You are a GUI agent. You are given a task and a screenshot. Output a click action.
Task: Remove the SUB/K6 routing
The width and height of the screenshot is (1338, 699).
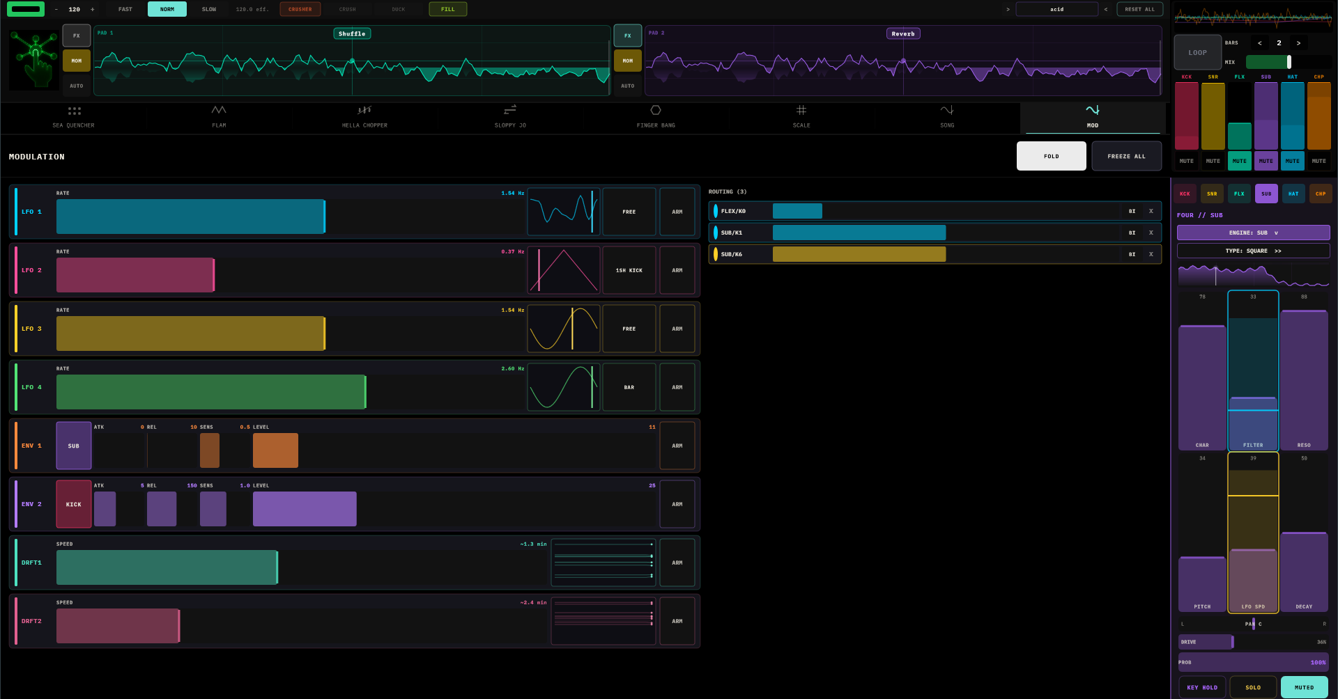click(x=1151, y=254)
